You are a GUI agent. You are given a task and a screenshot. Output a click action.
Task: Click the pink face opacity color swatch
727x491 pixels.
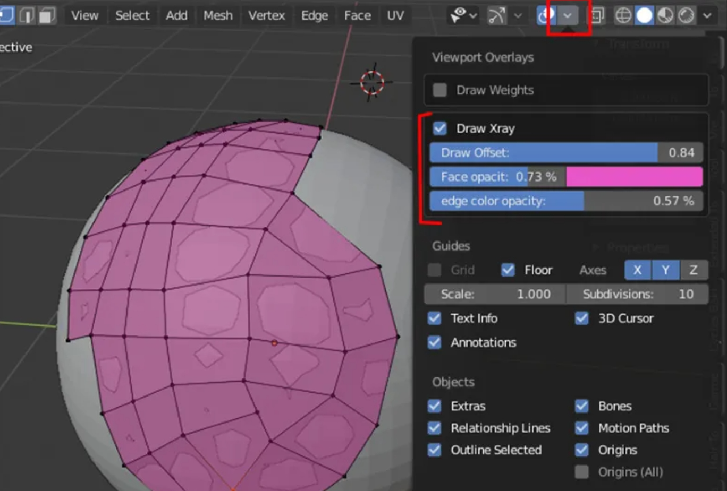(635, 177)
